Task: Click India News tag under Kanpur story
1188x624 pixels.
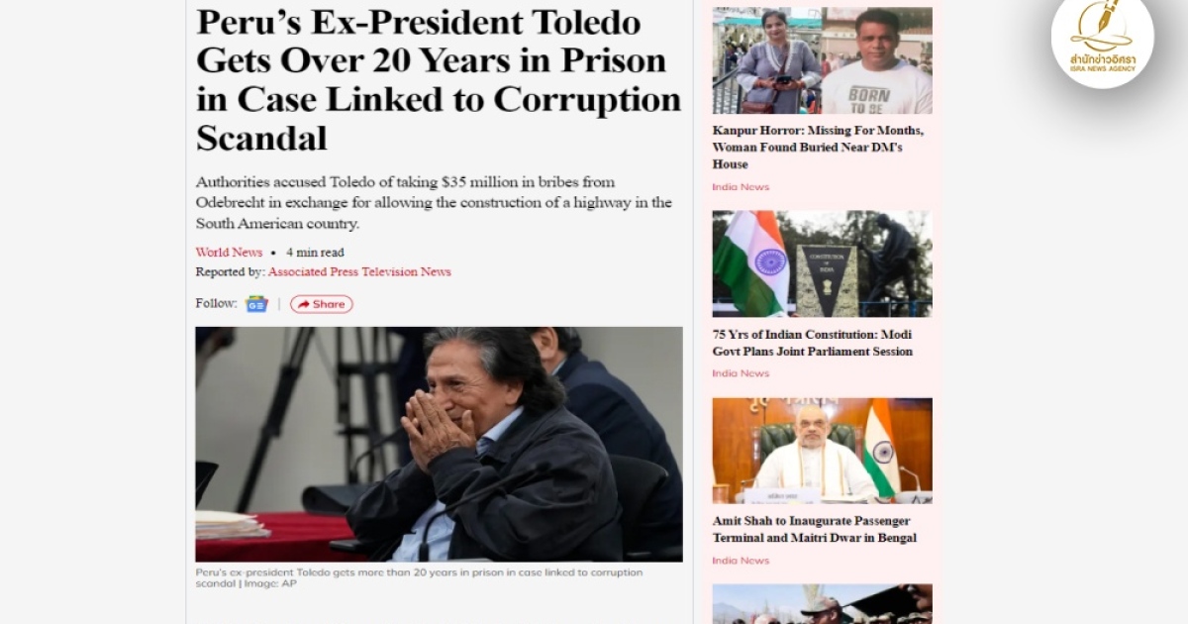Action: tap(741, 187)
